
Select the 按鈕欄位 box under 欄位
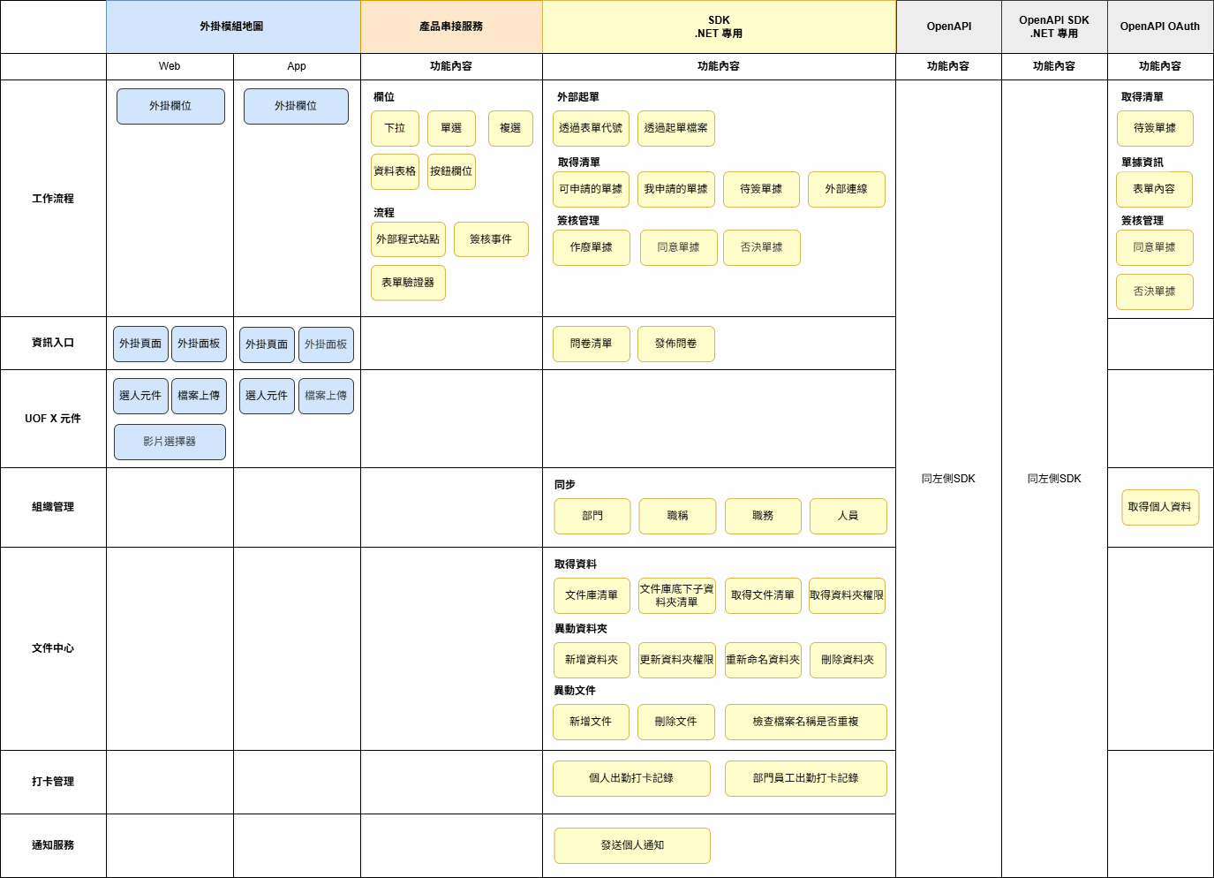coord(451,171)
